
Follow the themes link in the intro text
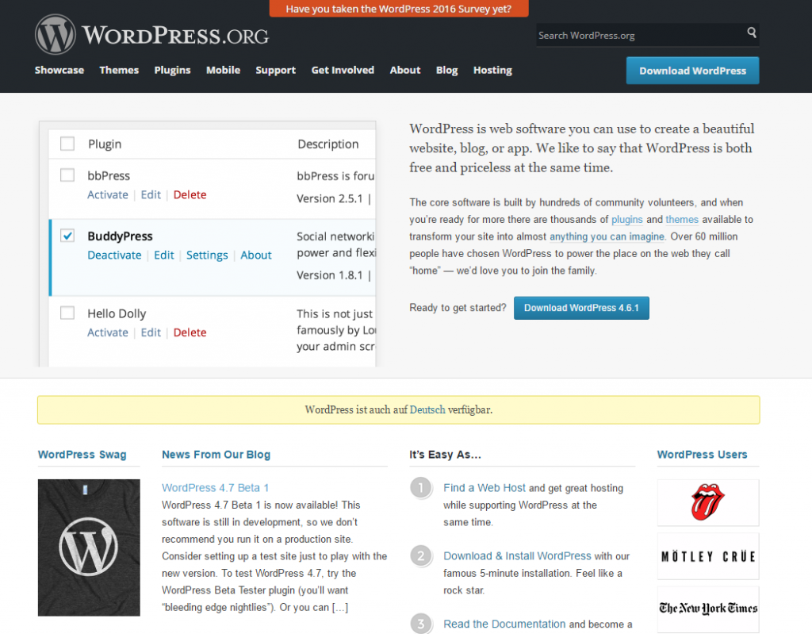tap(682, 219)
